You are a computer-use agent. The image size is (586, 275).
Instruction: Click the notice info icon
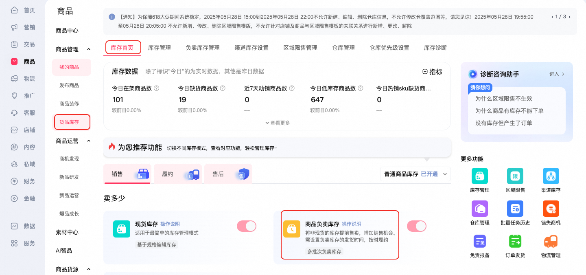tap(112, 17)
